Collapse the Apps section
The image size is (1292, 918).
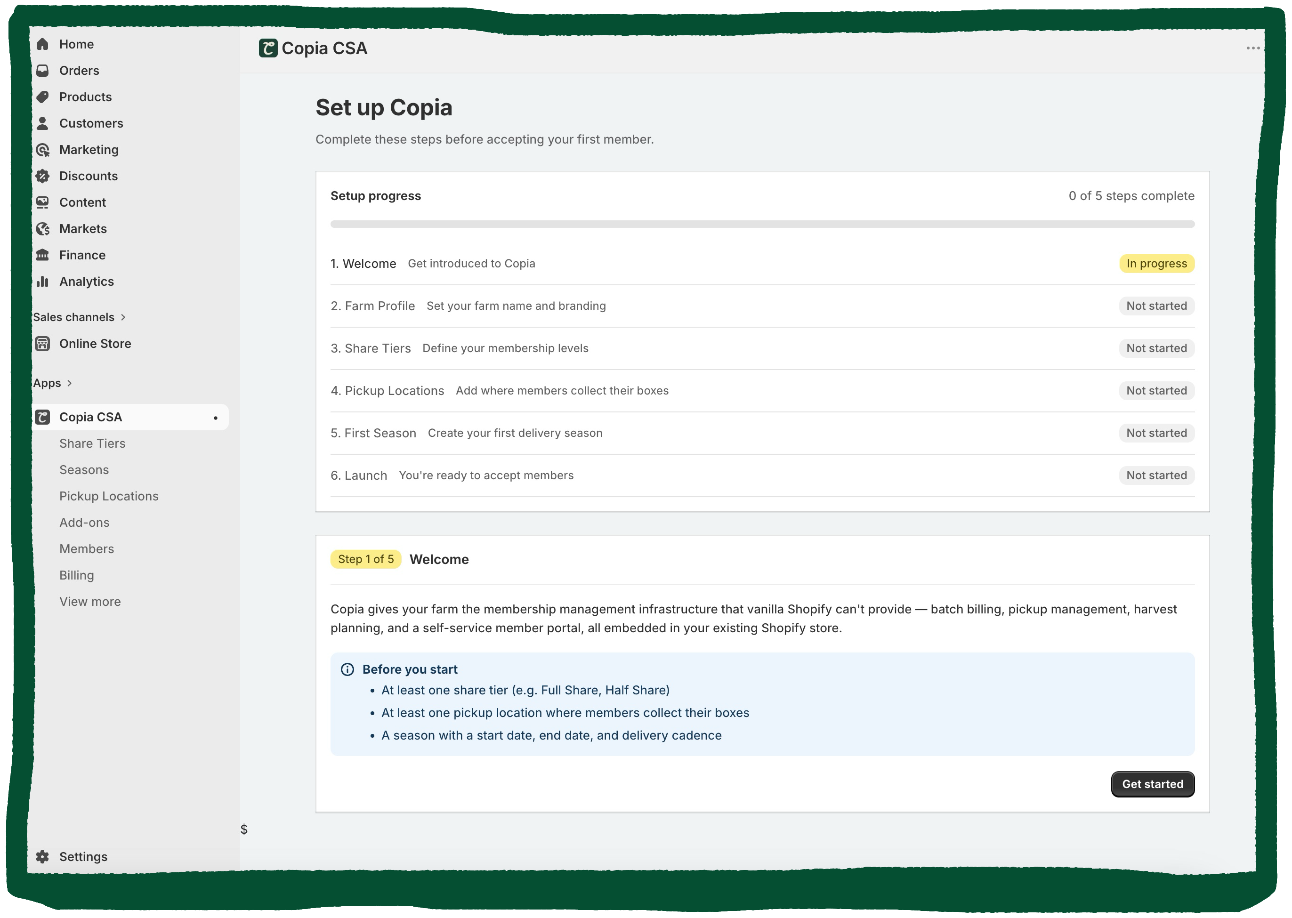70,383
